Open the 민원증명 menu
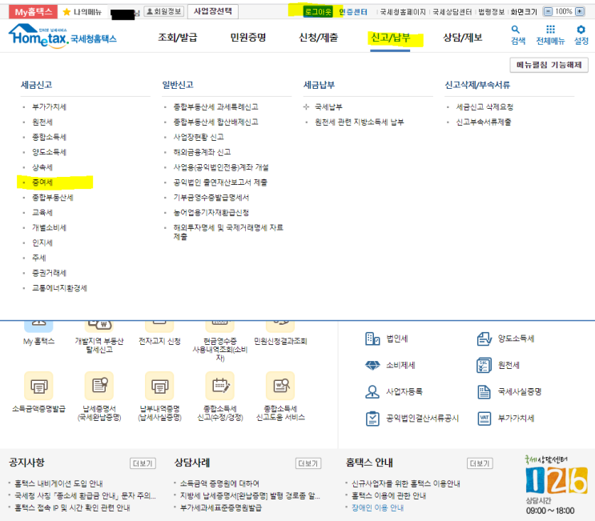Viewport: 595px width, 521px height. pos(248,37)
